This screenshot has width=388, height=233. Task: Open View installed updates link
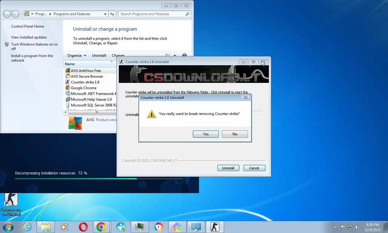coord(29,37)
